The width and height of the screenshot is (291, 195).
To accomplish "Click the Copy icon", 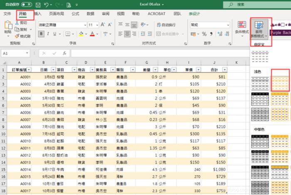I will [17, 29].
